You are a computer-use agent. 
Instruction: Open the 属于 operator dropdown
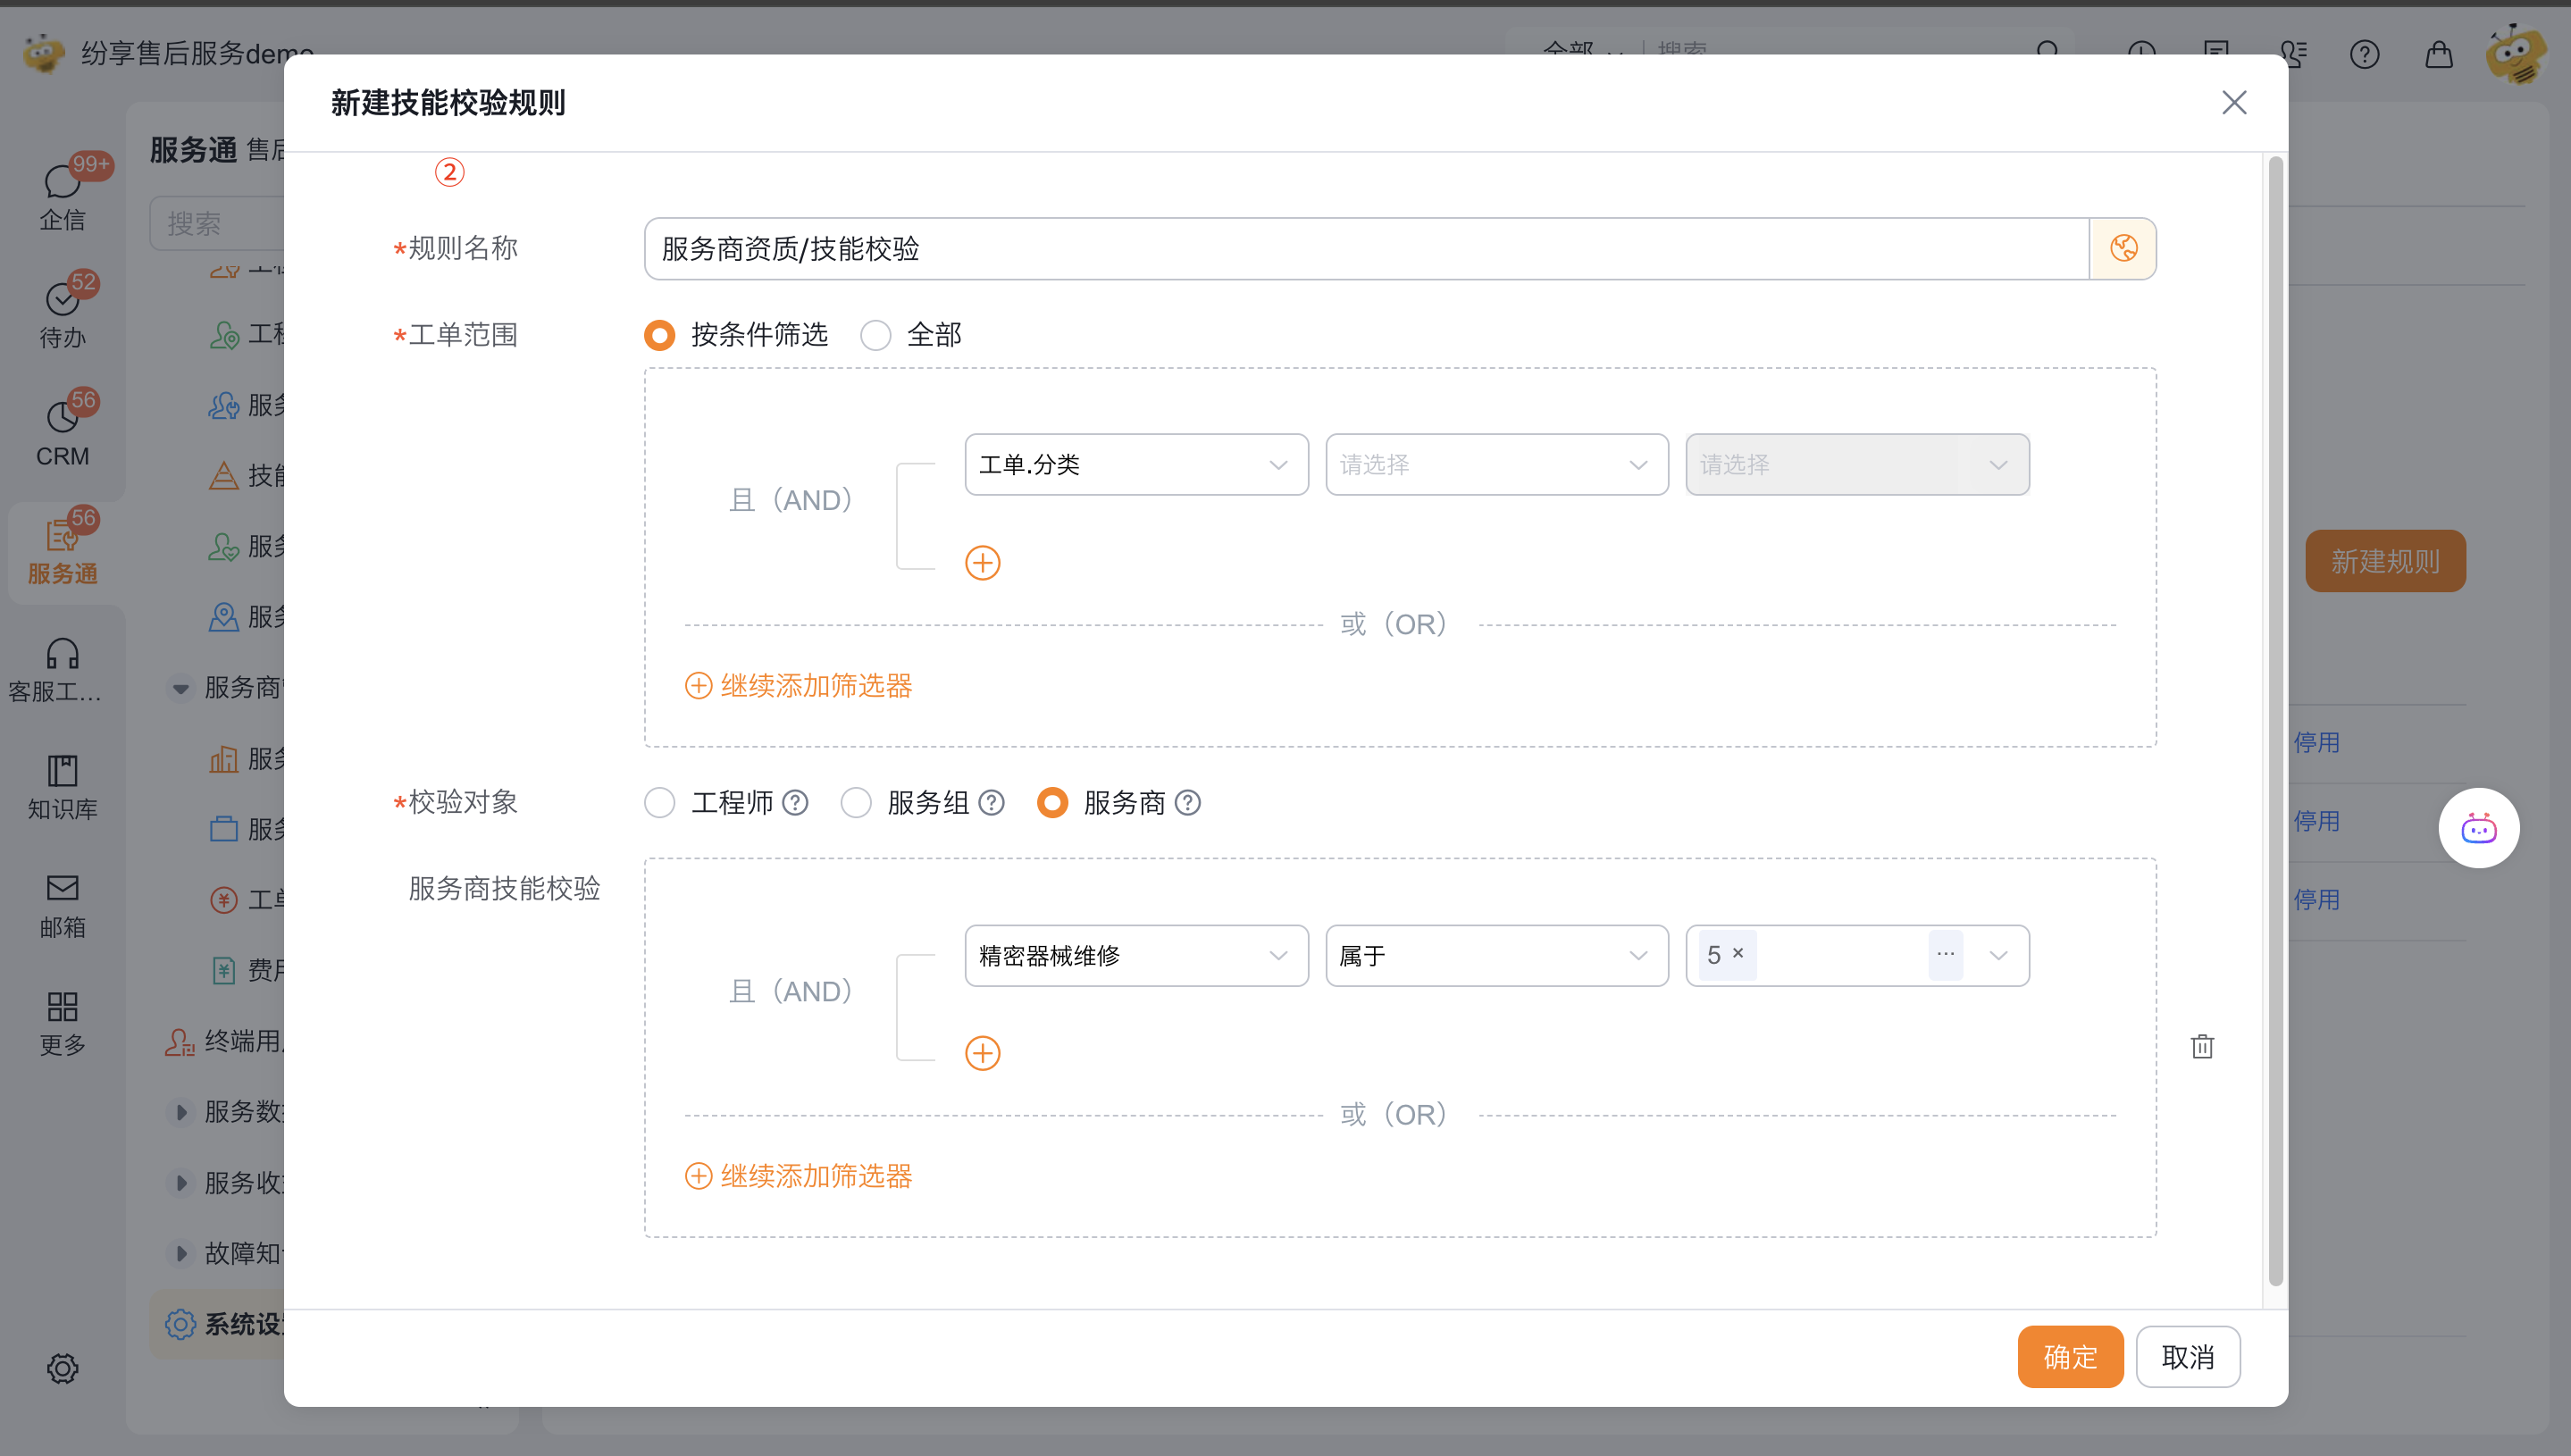pos(1495,955)
